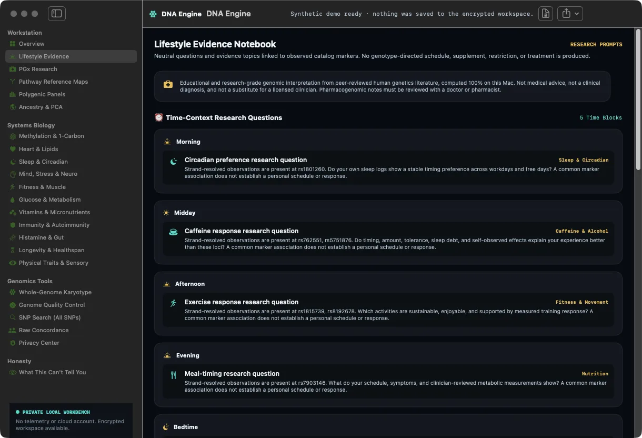Click the Physical Traits & Sensory eye icon
Viewport: 642px width, 438px height.
coord(13,263)
